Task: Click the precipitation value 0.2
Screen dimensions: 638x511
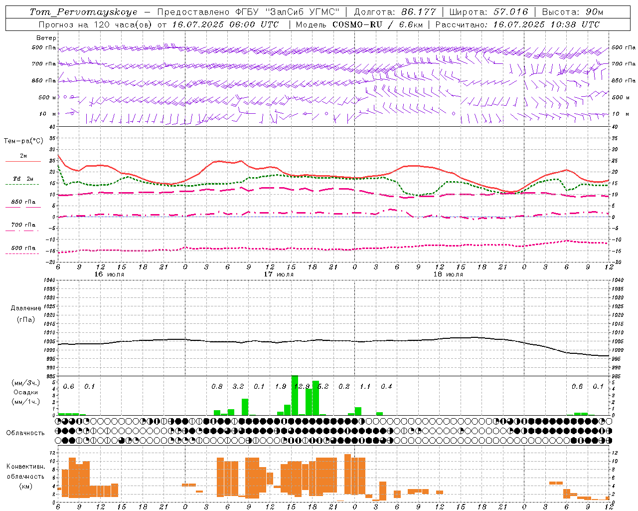Action: pos(344,386)
